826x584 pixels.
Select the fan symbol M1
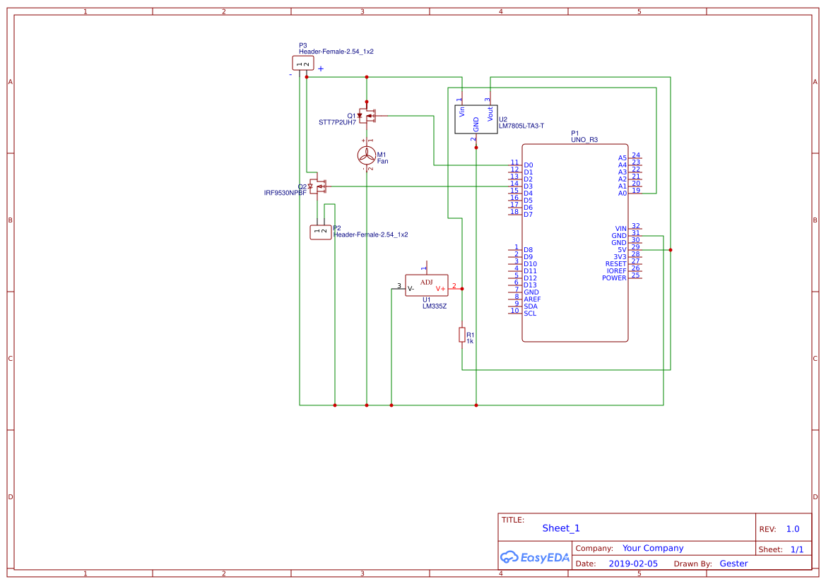[367, 156]
